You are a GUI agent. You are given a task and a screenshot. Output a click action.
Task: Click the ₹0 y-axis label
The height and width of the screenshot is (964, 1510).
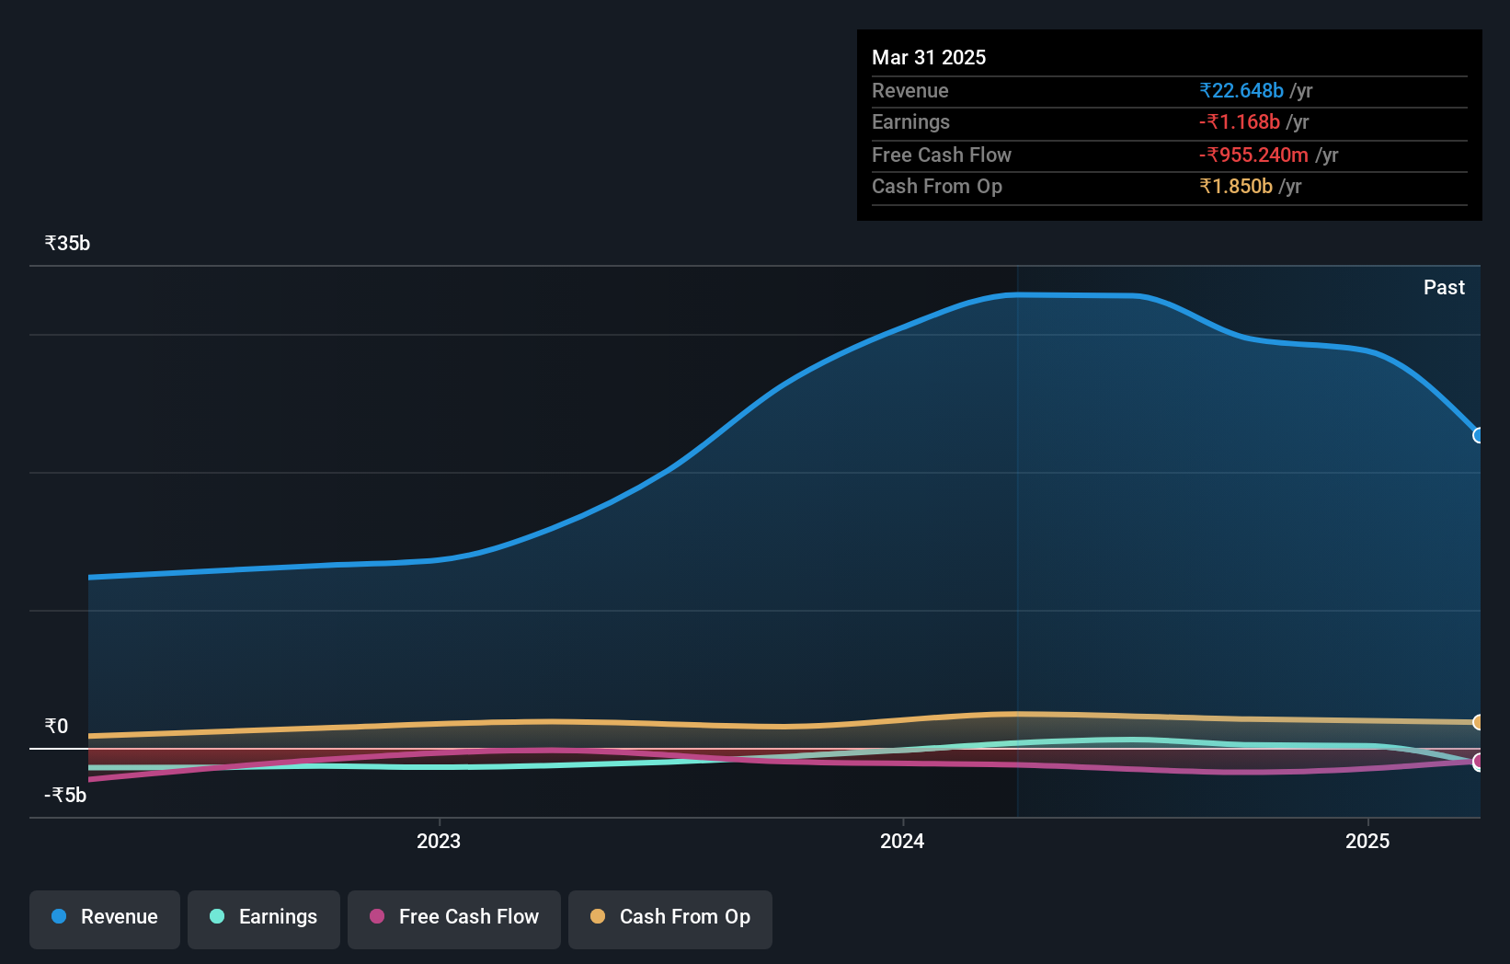[56, 726]
